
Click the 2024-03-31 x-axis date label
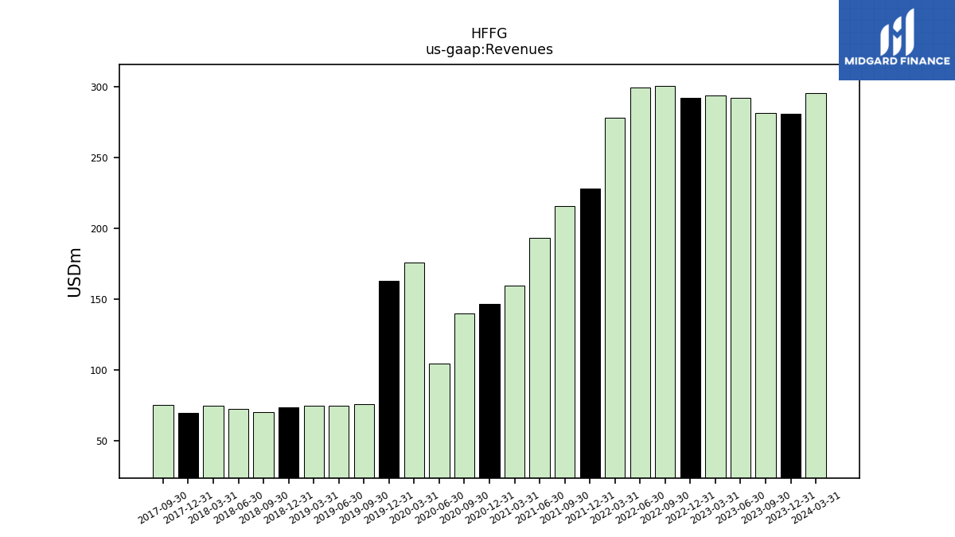click(815, 508)
